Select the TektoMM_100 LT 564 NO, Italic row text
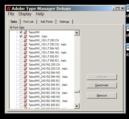 click(48, 52)
